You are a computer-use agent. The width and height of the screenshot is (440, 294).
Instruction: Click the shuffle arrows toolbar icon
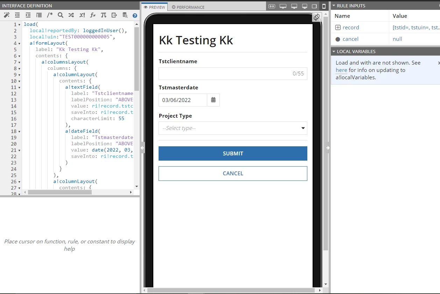pos(71,15)
